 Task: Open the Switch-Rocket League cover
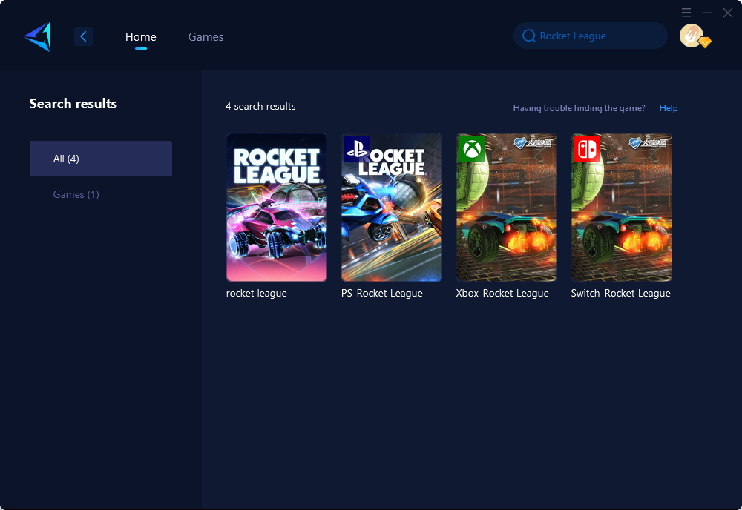point(622,208)
